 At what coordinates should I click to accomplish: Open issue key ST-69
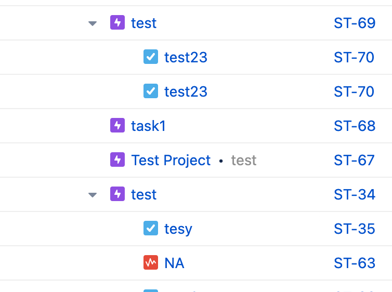355,23
